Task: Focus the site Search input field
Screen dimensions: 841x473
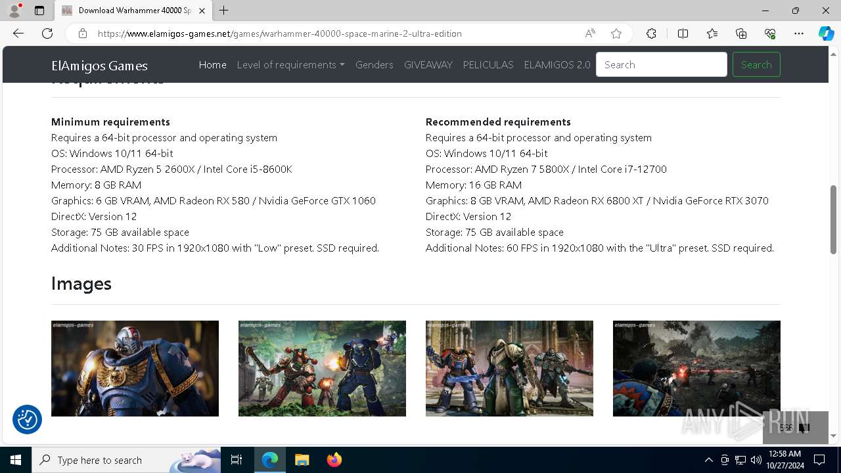Action: (x=662, y=64)
